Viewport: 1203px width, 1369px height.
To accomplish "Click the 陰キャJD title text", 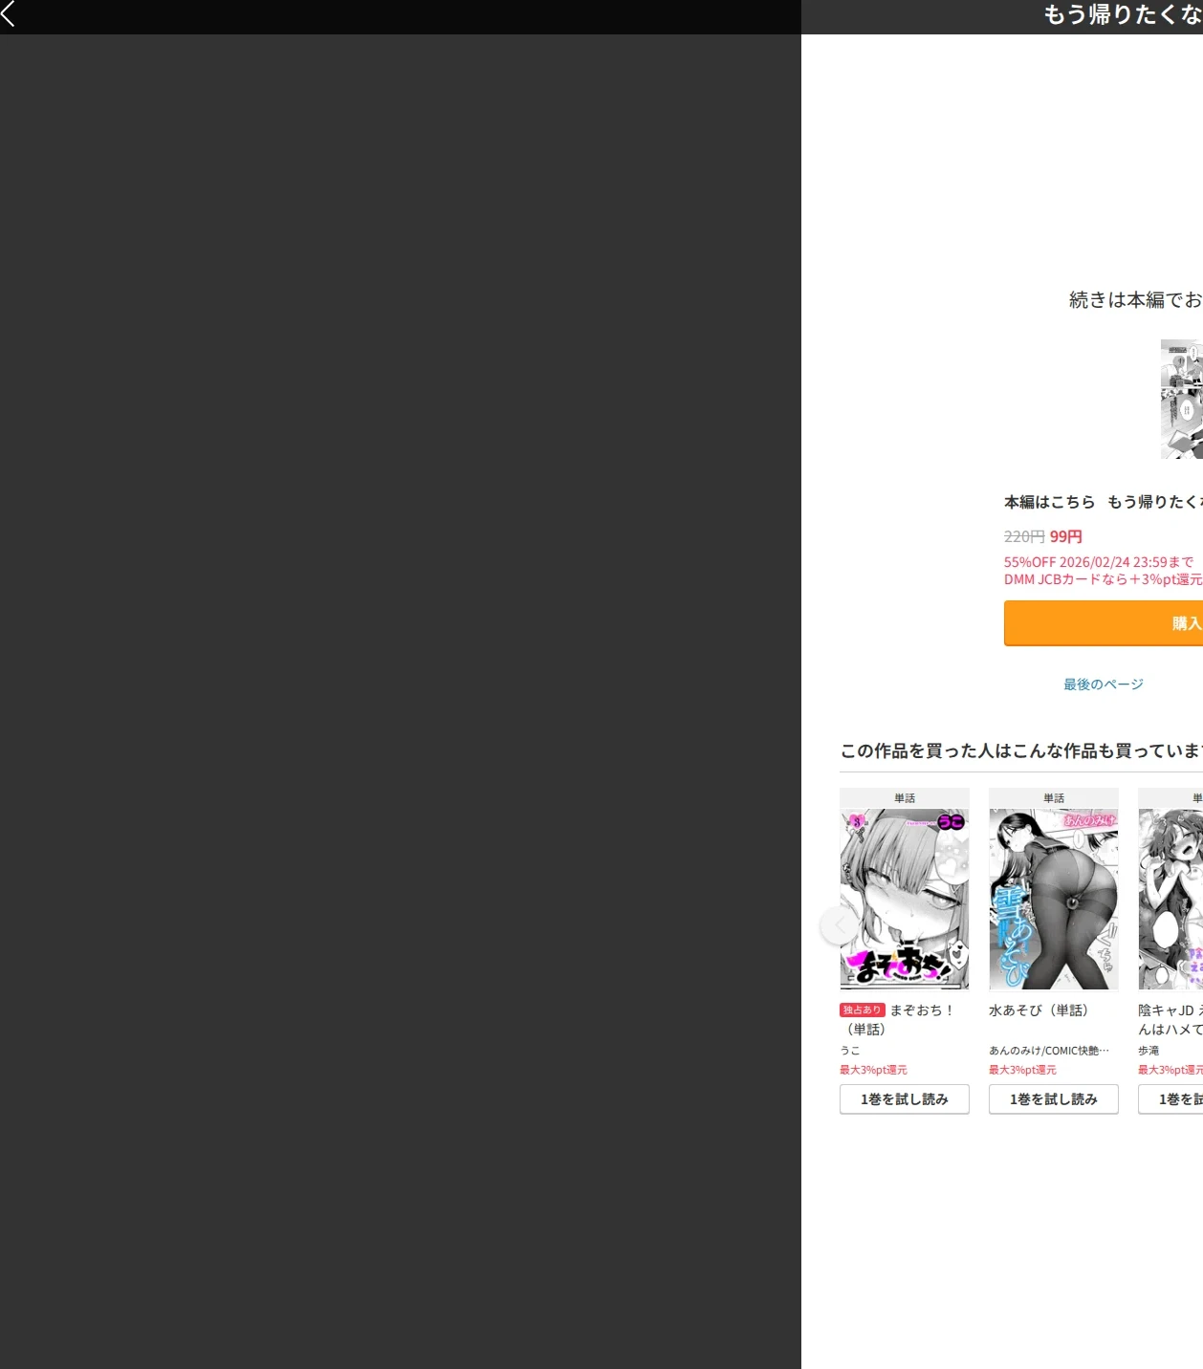I will tap(1170, 1019).
